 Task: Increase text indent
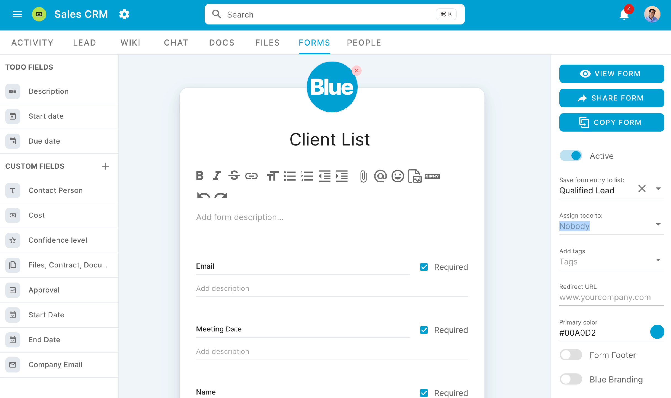pyautogui.click(x=342, y=176)
